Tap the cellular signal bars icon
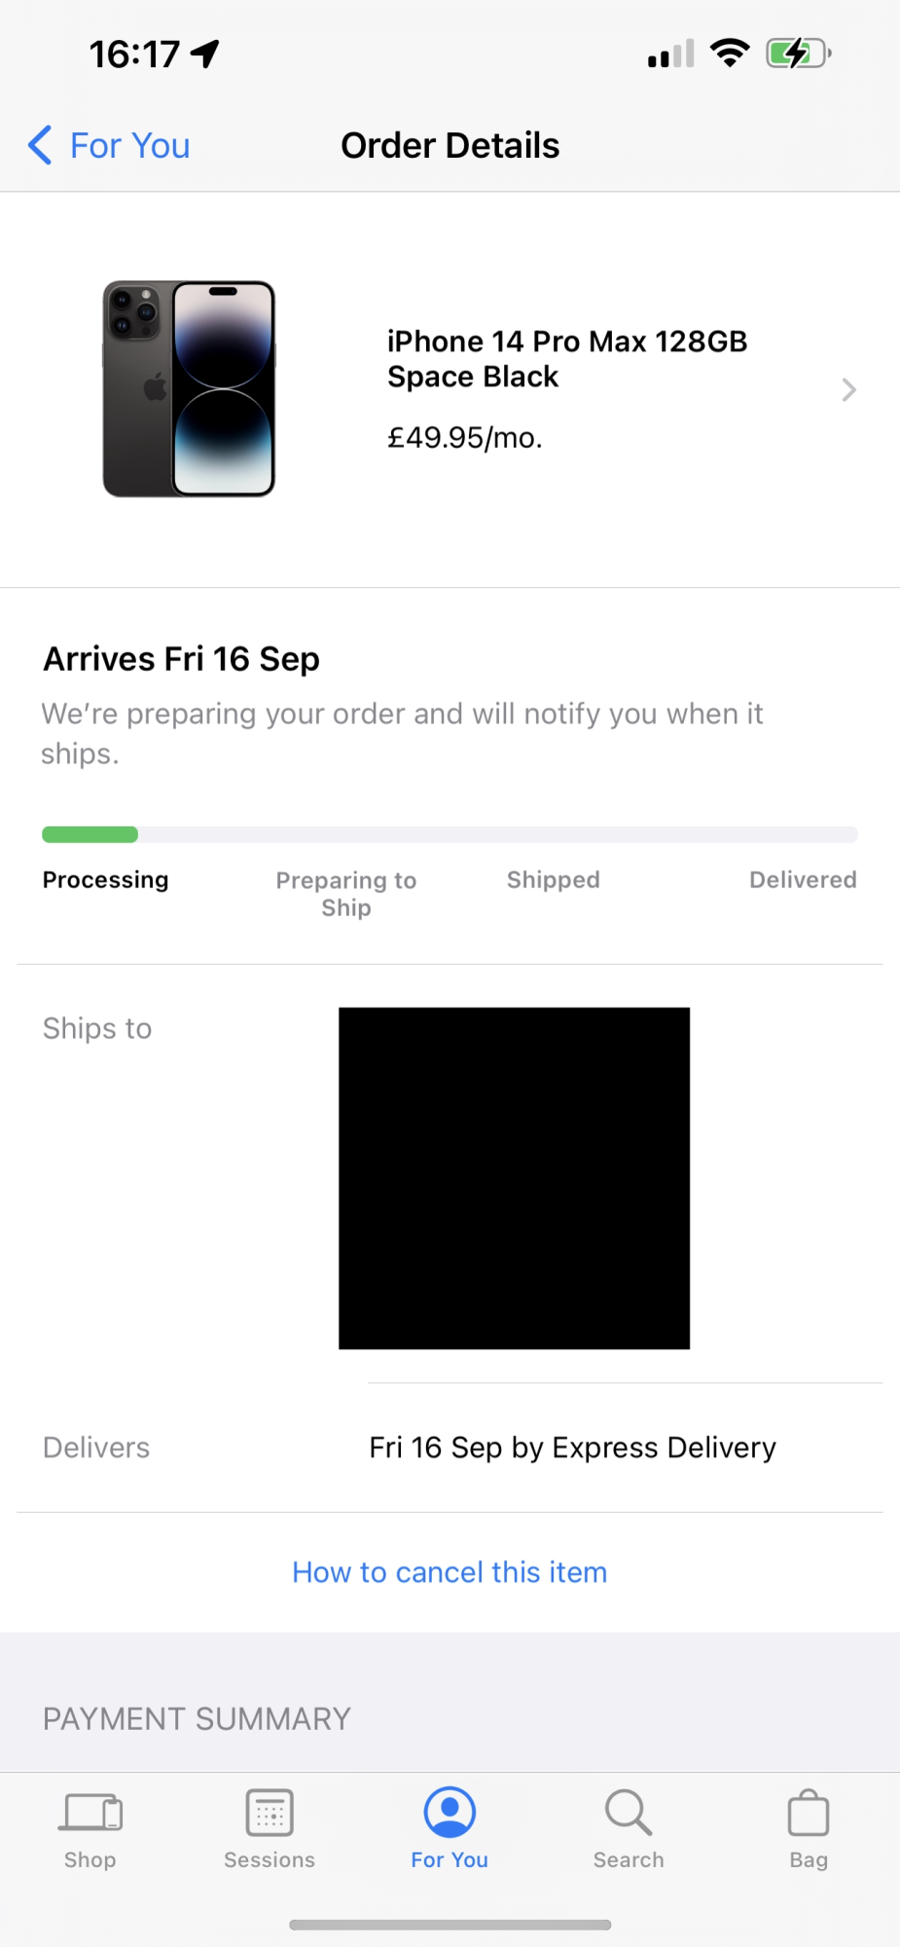Viewport: 900px width, 1947px height. tap(670, 54)
